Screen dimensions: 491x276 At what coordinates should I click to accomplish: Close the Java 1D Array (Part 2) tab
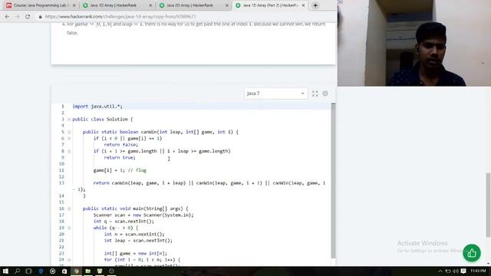(x=303, y=5)
